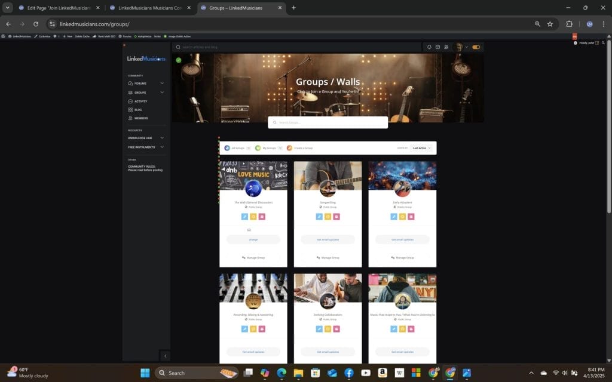This screenshot has width=612, height=382.
Task: Collapse the sidebar with the arrow button
Action: click(x=166, y=356)
